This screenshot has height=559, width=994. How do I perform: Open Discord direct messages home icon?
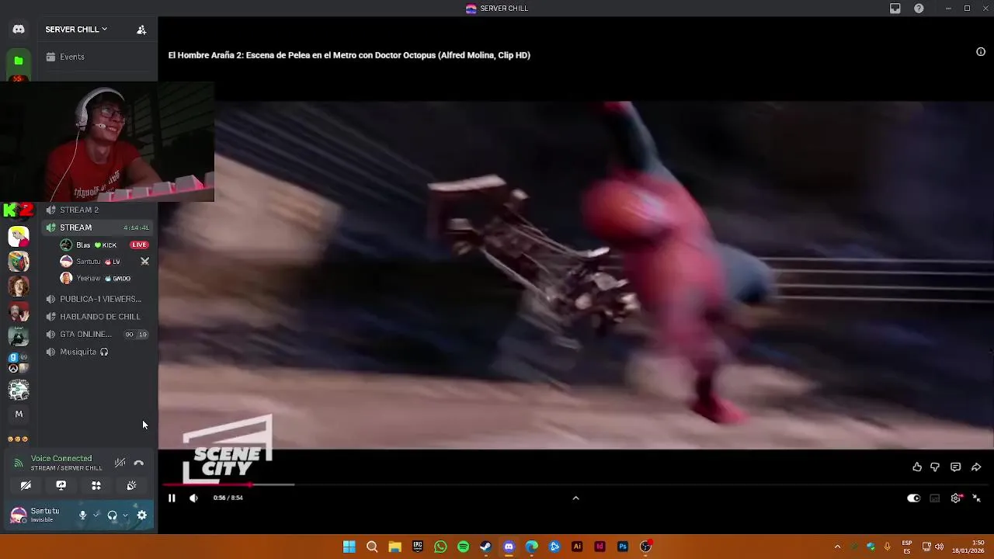pos(19,30)
